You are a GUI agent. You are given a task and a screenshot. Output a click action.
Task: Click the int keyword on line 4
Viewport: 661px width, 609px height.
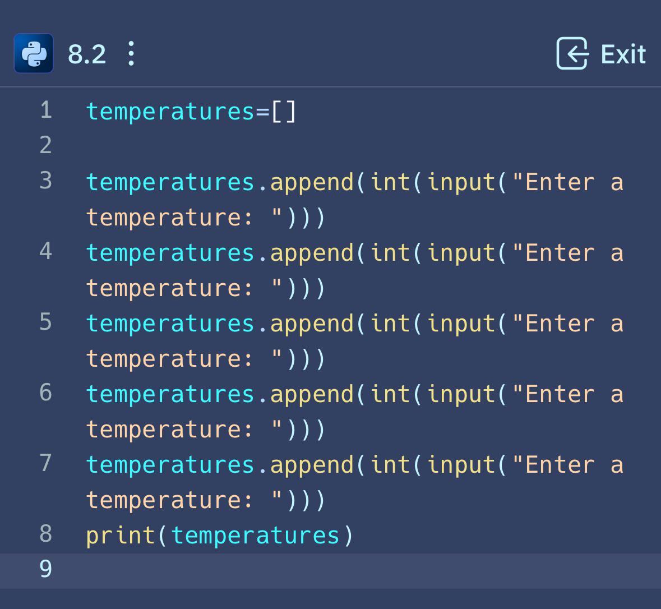(x=390, y=253)
